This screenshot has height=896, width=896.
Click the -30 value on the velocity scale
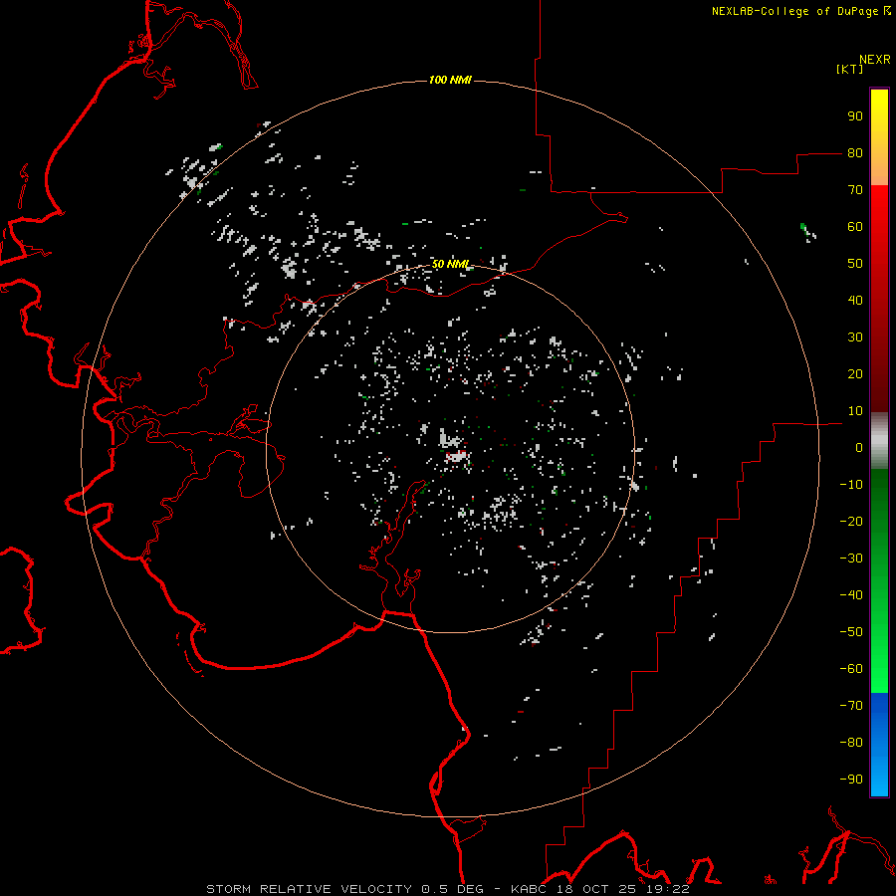point(851,559)
